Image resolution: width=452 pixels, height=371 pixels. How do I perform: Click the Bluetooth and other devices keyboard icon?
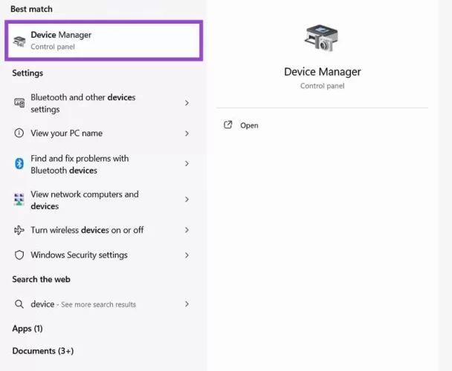point(19,103)
